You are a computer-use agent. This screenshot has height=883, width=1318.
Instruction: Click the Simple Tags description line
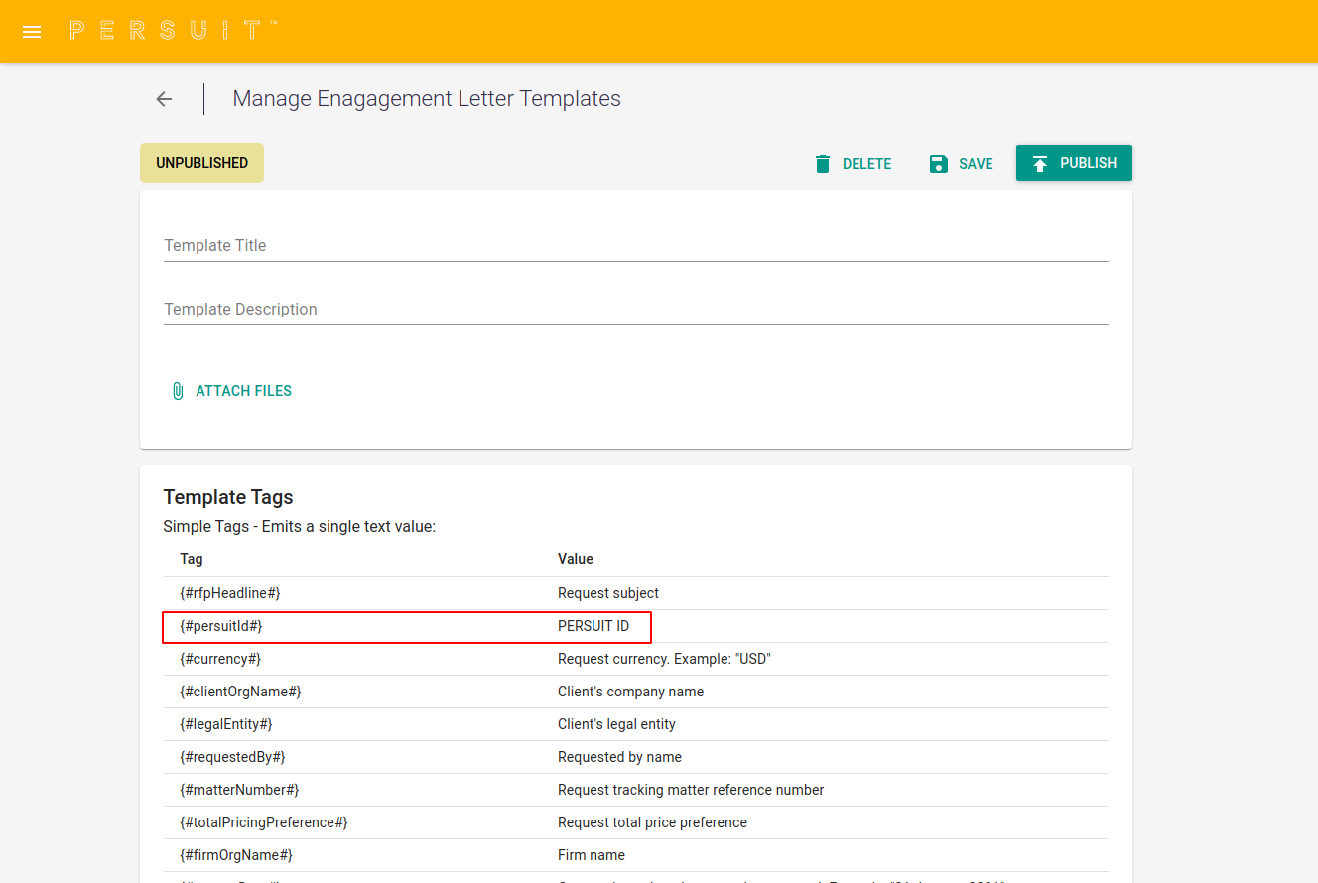tap(300, 527)
